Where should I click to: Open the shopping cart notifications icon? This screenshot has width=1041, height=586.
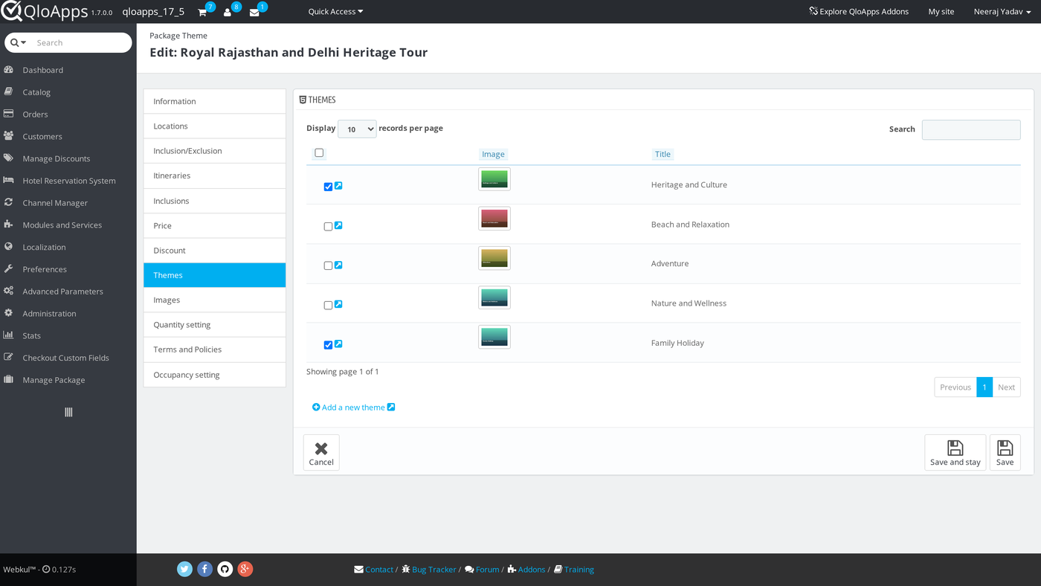click(202, 12)
